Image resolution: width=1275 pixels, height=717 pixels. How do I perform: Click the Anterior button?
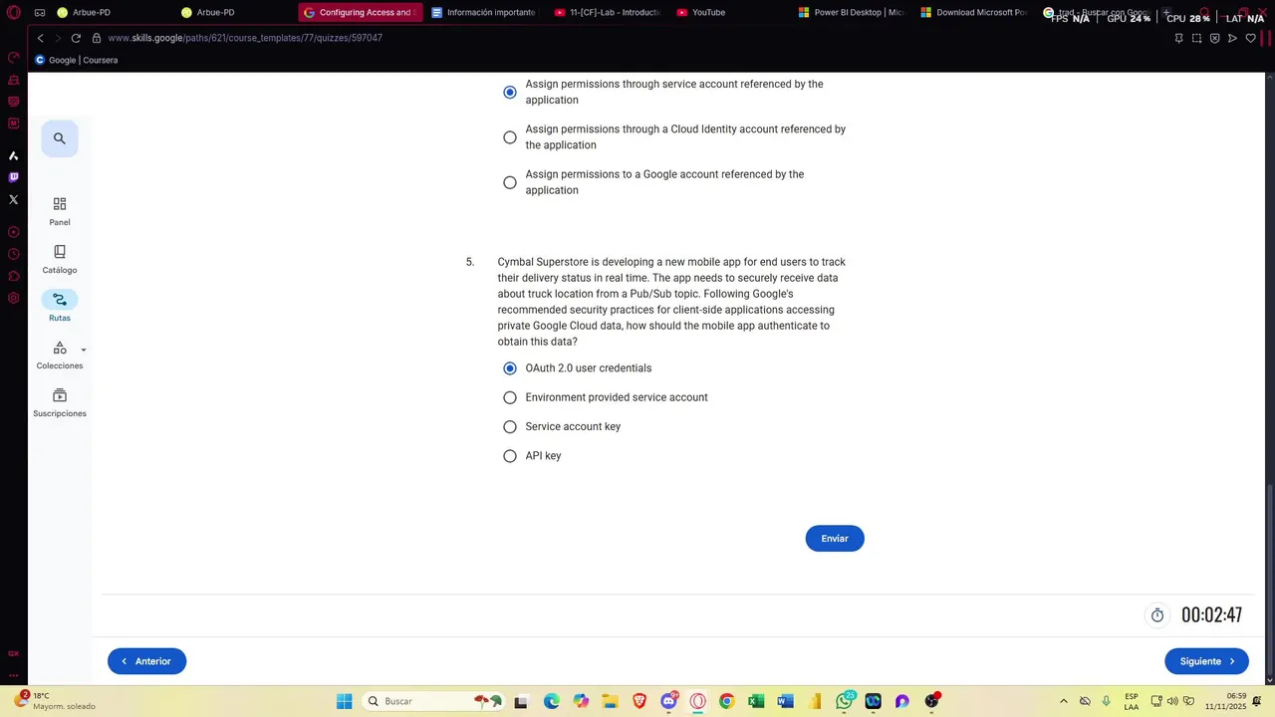point(146,661)
